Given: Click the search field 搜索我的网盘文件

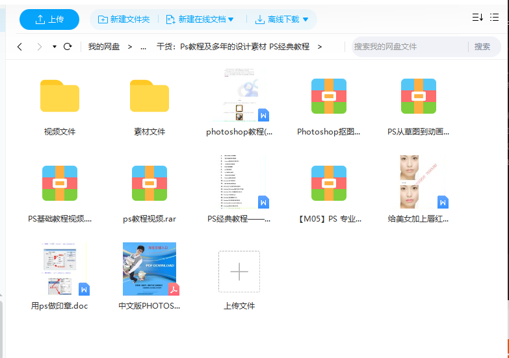Looking at the screenshot, I should point(410,47).
